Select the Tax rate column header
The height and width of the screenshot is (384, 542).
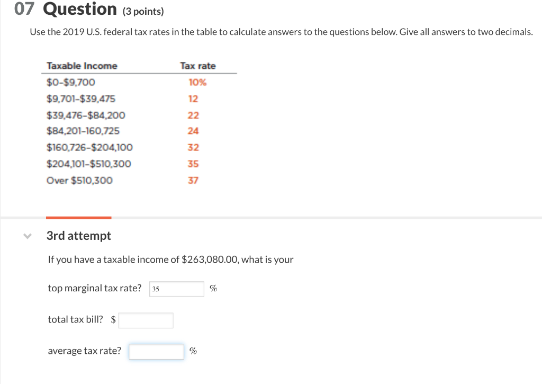click(x=198, y=66)
